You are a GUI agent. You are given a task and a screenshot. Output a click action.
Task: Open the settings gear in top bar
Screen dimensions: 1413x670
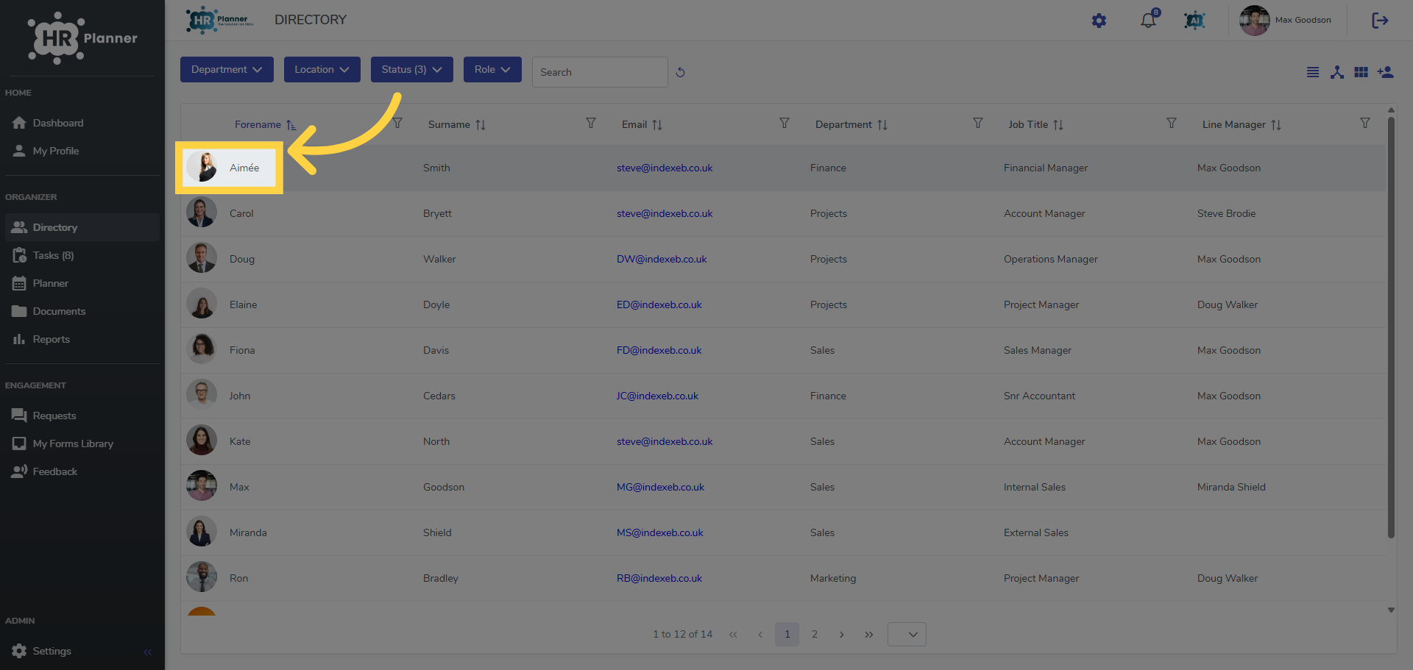[x=1099, y=21]
